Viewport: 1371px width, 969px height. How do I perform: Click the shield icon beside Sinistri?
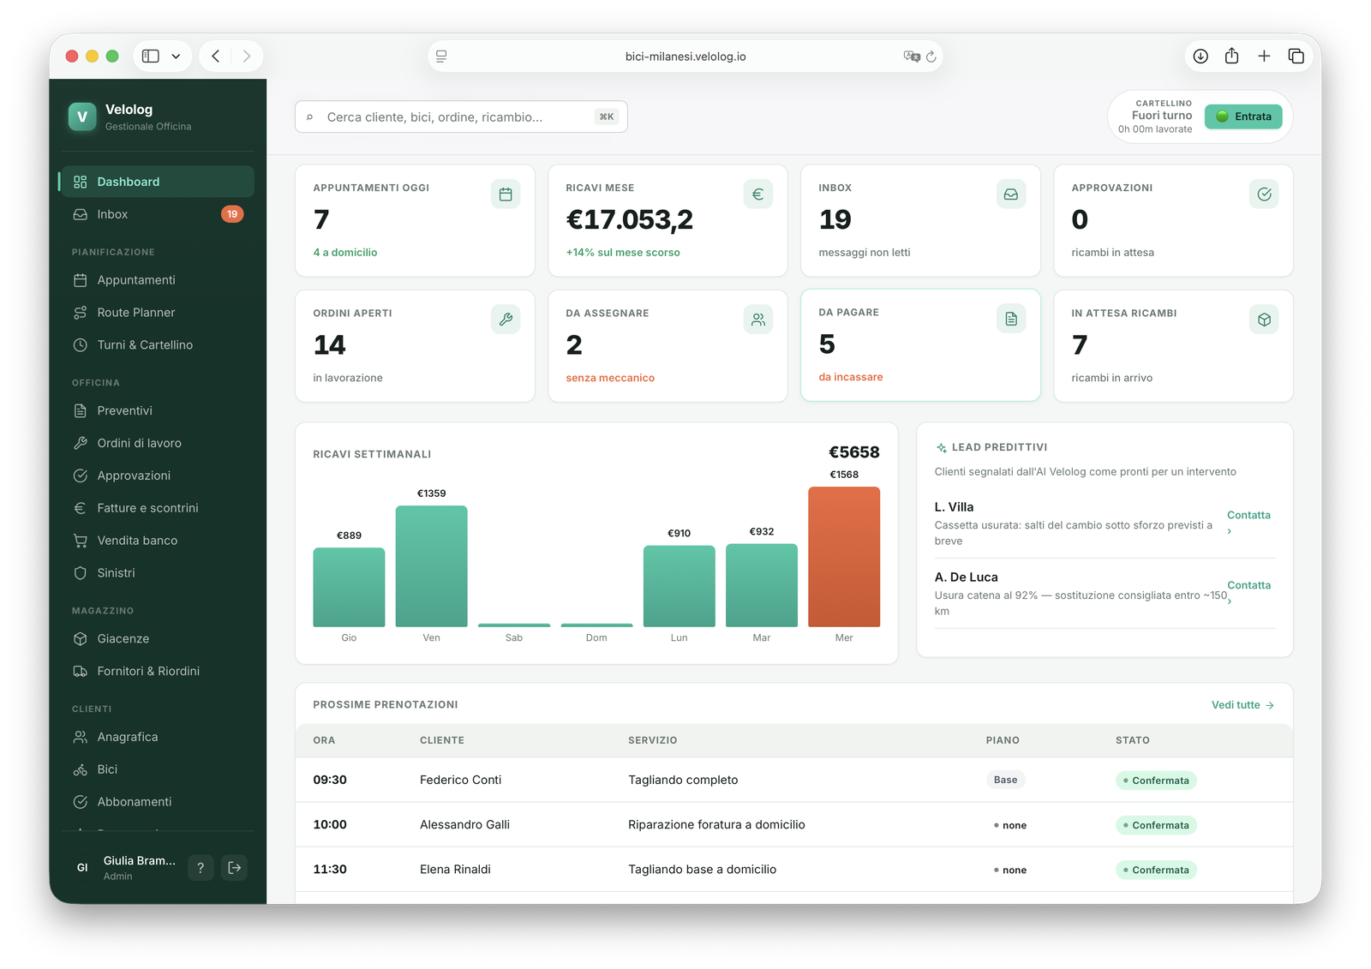click(x=81, y=573)
